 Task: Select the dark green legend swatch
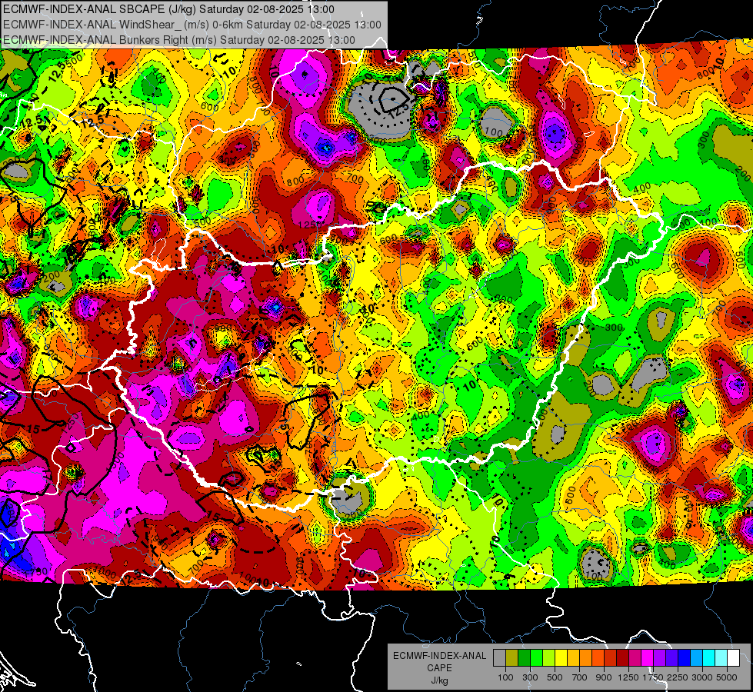(524, 658)
